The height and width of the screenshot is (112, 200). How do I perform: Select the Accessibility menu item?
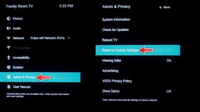[x=21, y=58]
